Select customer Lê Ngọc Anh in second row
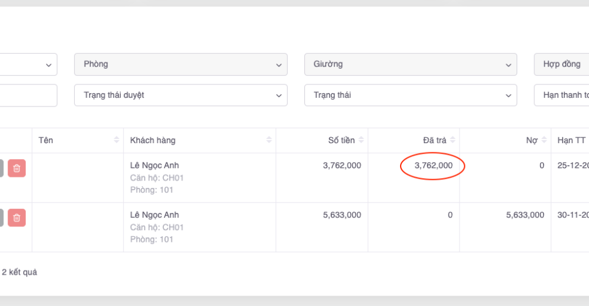589x306 pixels. pos(155,215)
